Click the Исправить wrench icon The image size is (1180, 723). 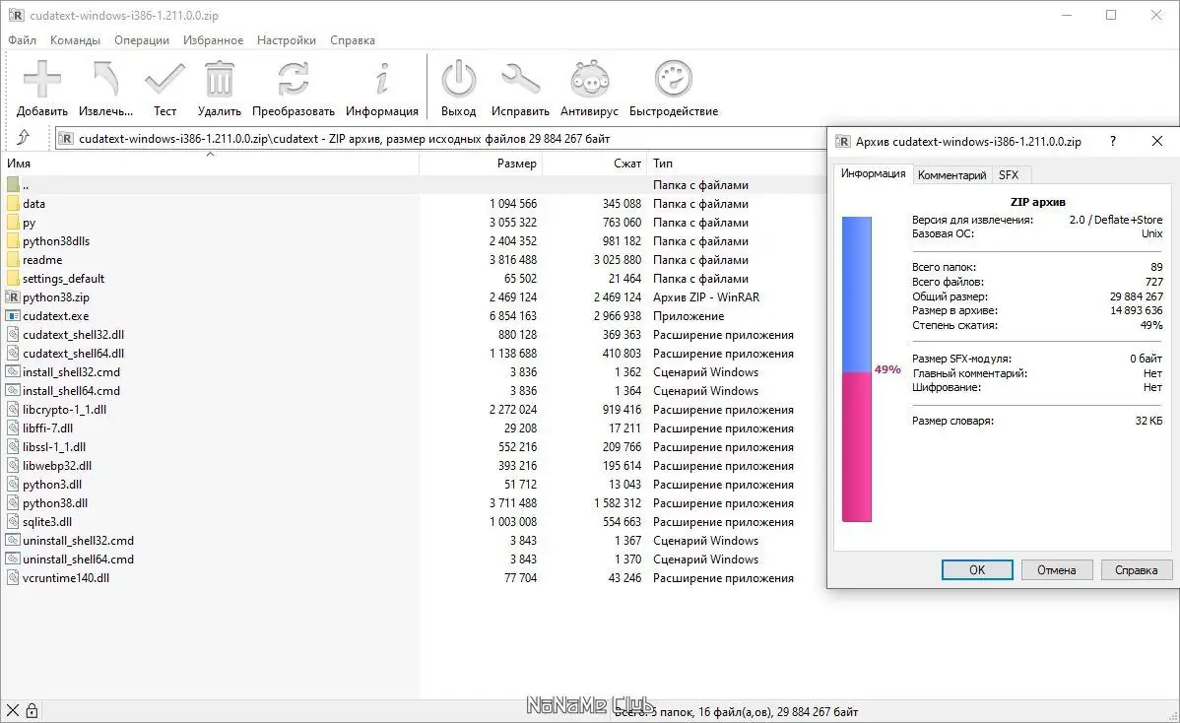point(520,79)
